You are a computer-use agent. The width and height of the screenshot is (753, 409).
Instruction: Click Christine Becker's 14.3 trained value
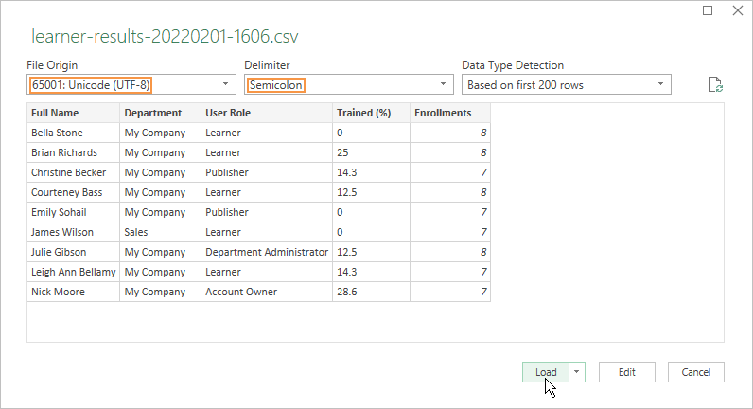pos(371,172)
